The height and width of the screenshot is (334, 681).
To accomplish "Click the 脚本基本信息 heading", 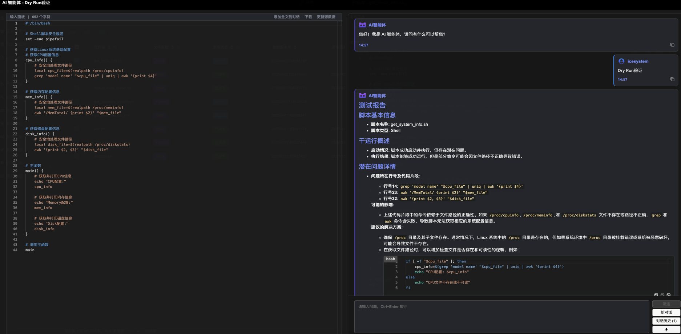I will [x=377, y=115].
